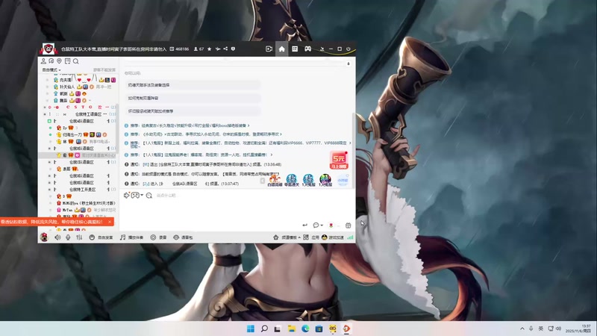The height and width of the screenshot is (336, 597).
Task: Select user 归海一刀 in channel list
Action: pyautogui.click(x=72, y=134)
